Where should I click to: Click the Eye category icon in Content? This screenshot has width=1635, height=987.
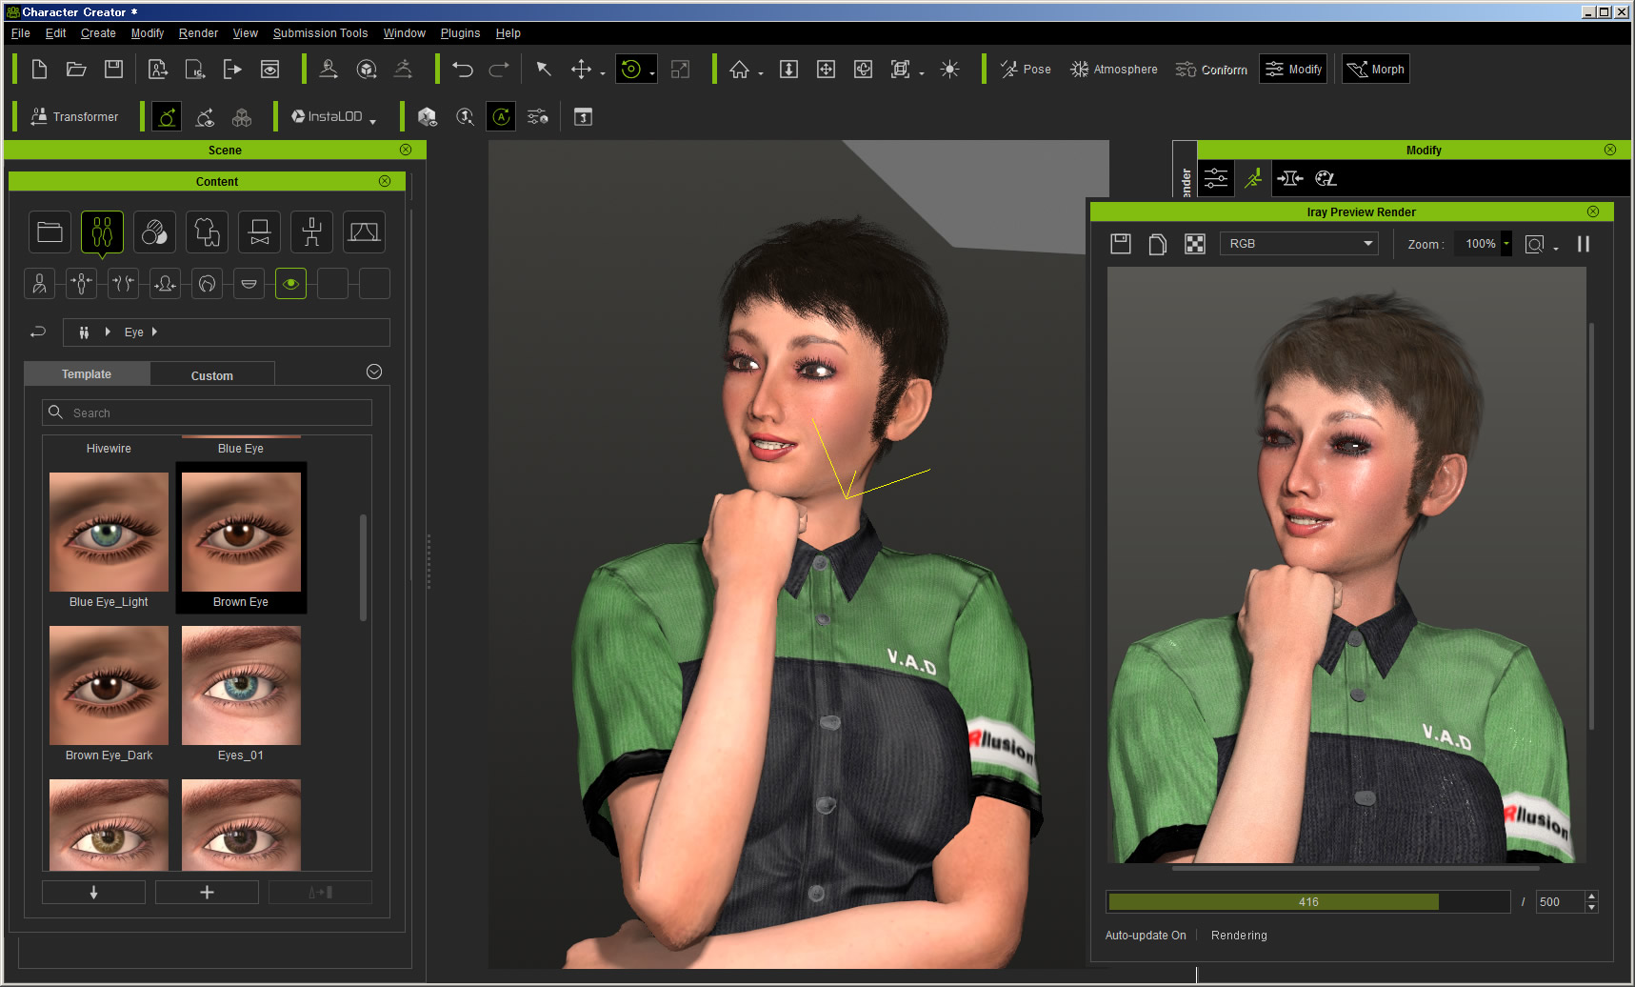click(290, 284)
